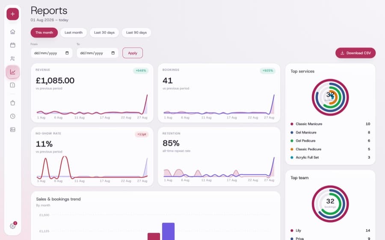Click the Download CSV button
This screenshot has width=385, height=240.
tap(355, 53)
